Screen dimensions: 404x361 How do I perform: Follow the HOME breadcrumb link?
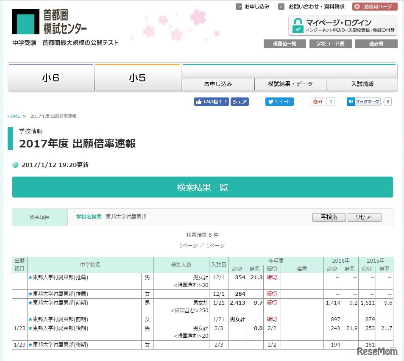pyautogui.click(x=14, y=116)
